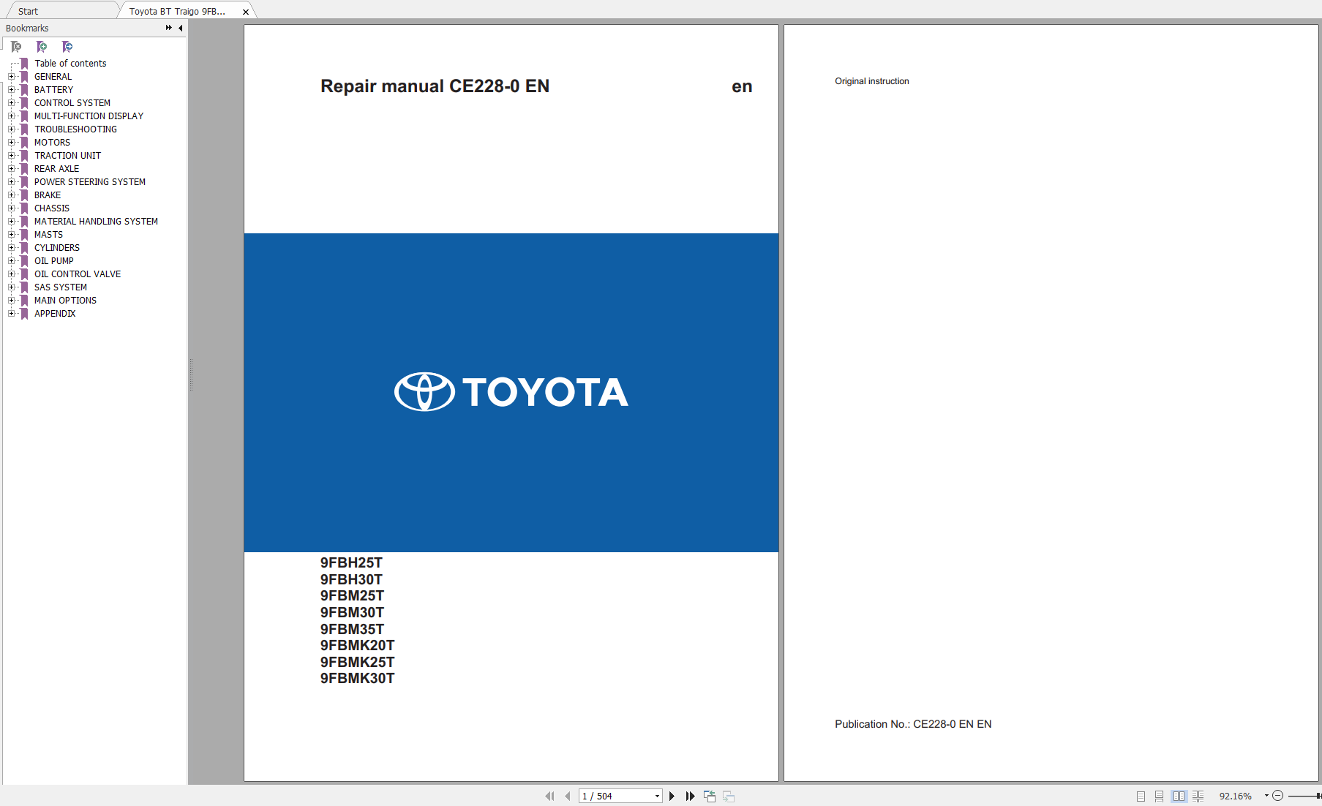Jump to the last page
Screen dimensions: 1322x806
coord(690,796)
